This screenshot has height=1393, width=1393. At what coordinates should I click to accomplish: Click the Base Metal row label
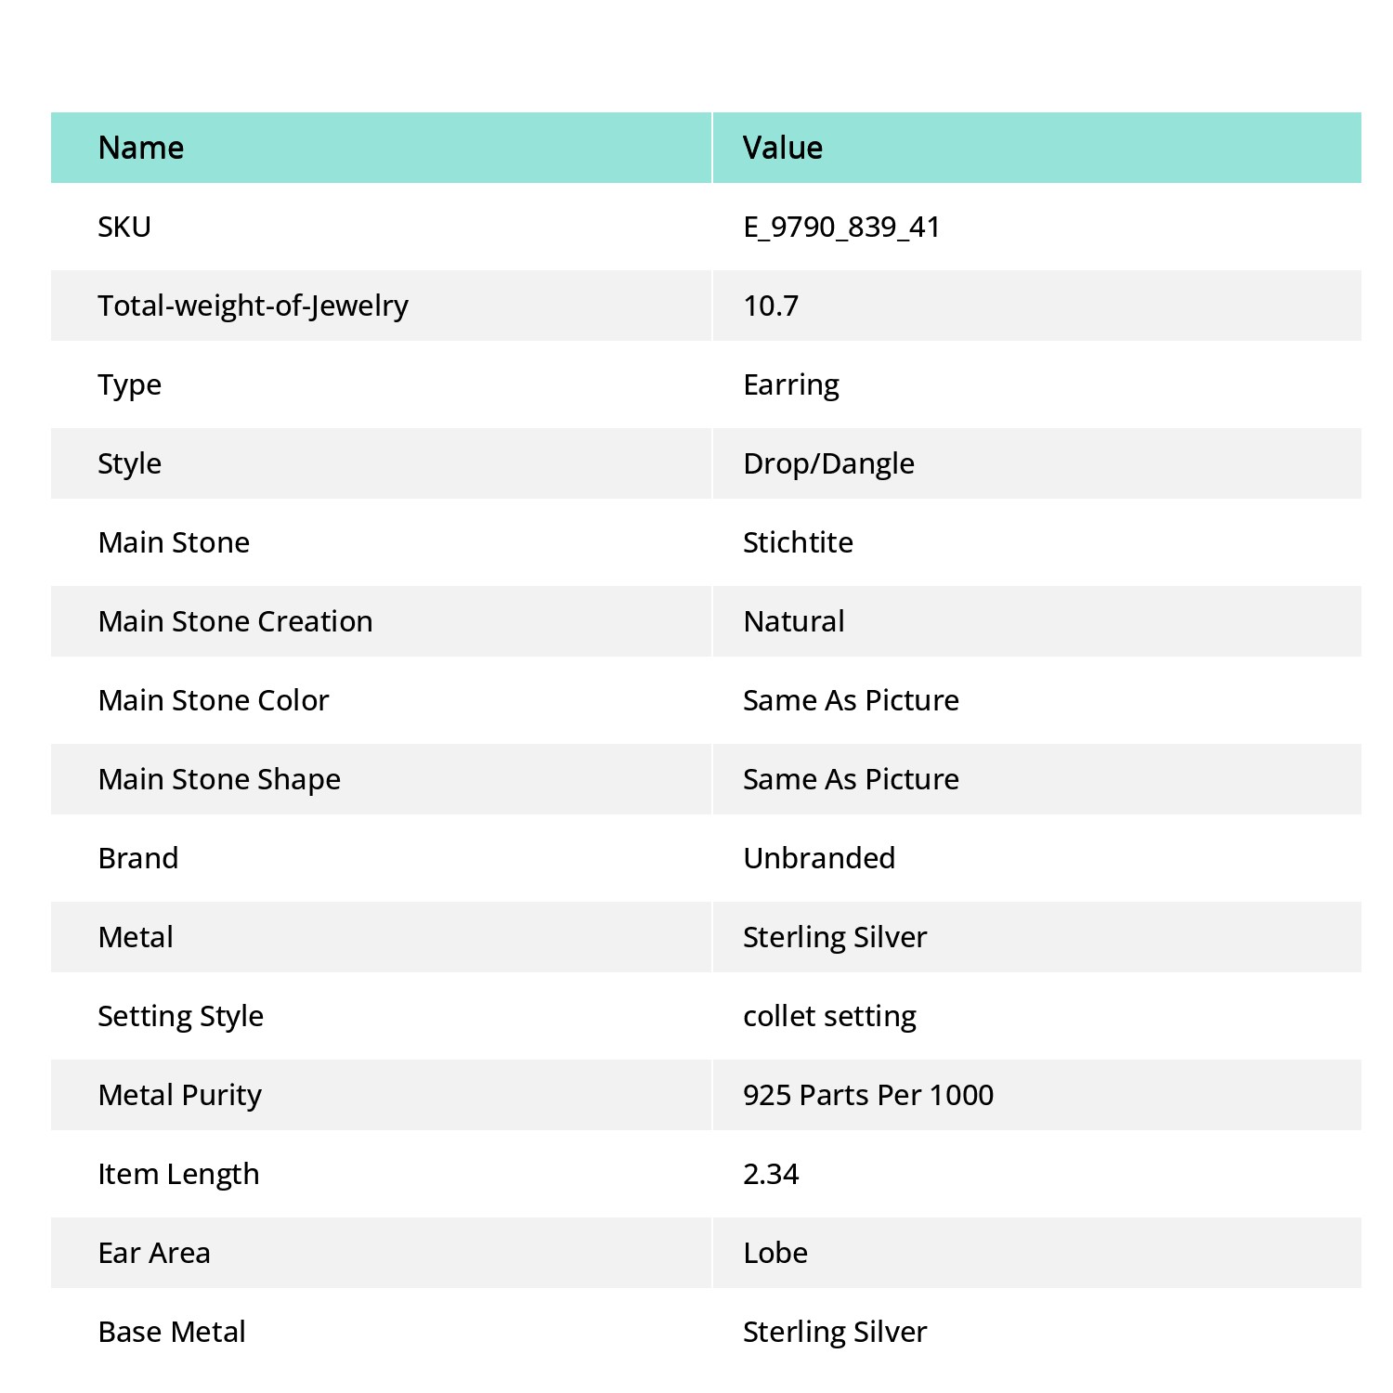click(172, 1332)
